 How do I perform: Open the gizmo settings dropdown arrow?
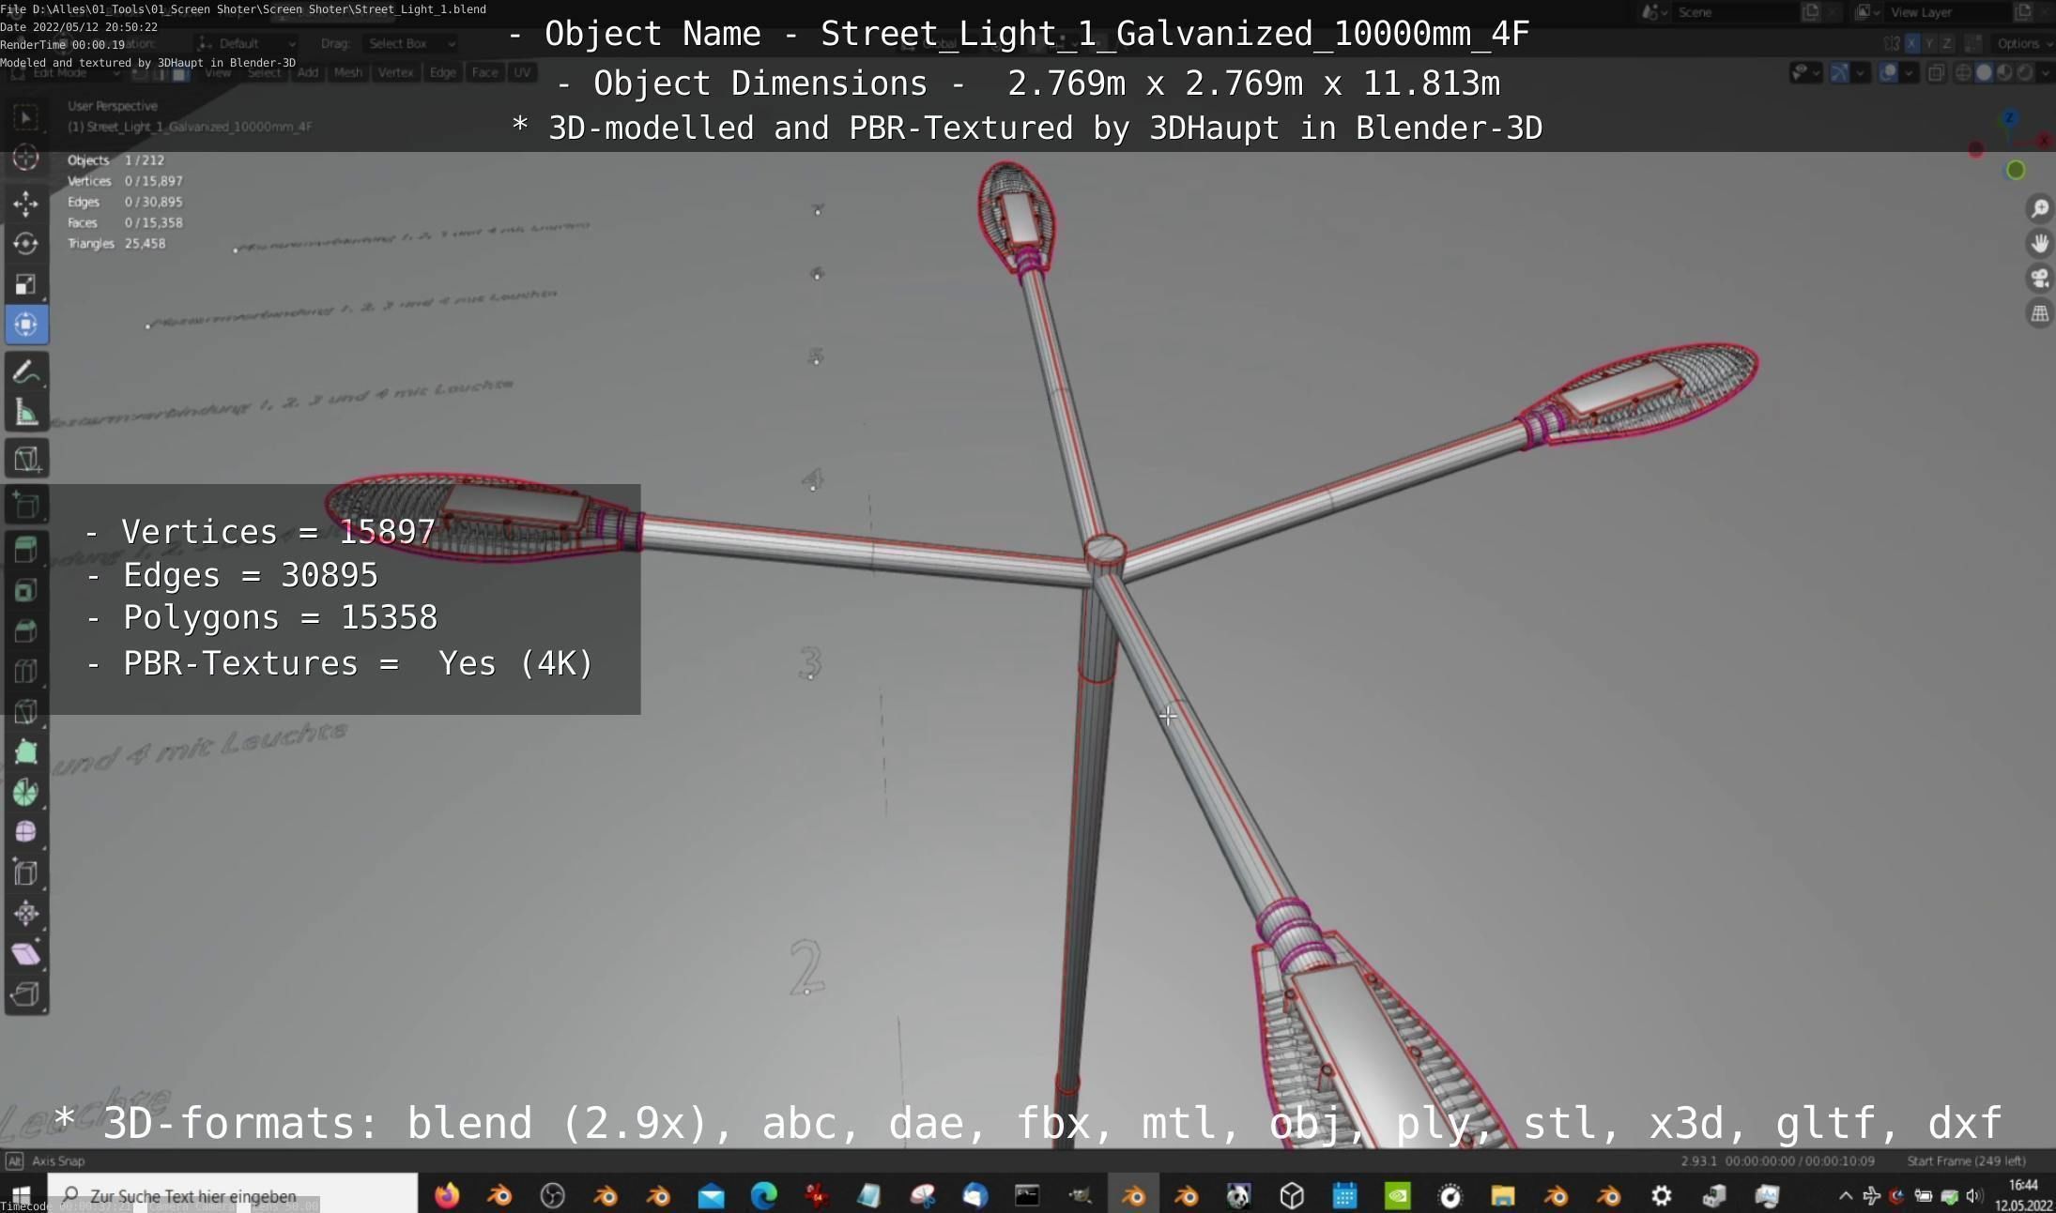click(1860, 72)
